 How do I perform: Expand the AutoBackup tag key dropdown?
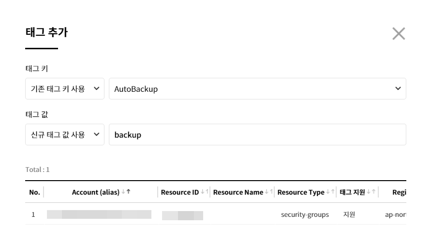tap(257, 89)
